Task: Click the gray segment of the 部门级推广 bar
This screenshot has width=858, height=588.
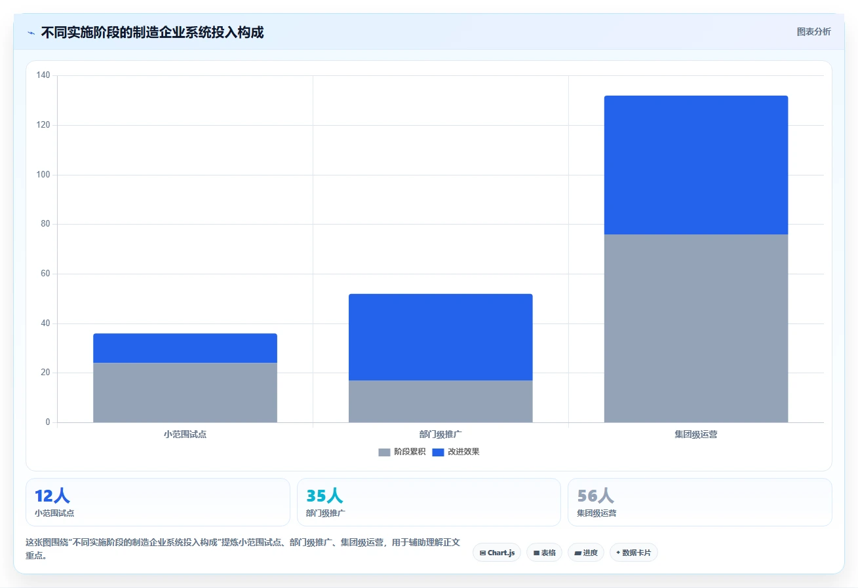Action: pyautogui.click(x=440, y=401)
